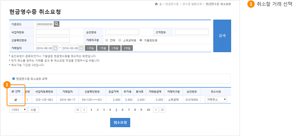Open the end date calendar picker
The width and height of the screenshot is (303, 136).
coord(81,48)
